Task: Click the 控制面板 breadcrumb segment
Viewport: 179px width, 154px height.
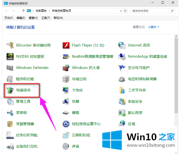Action: click(x=41, y=11)
